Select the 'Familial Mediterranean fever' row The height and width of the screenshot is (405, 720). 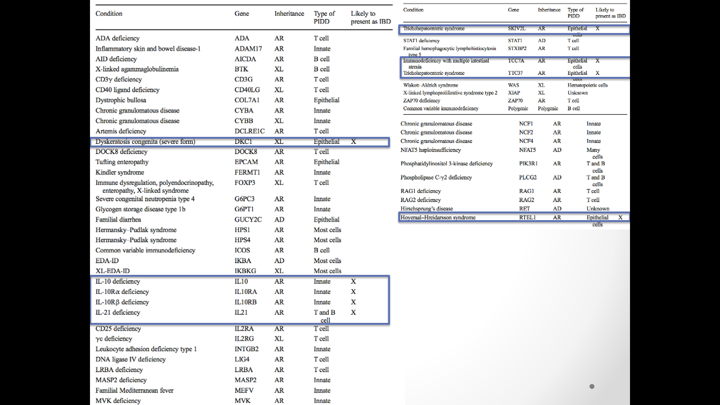point(134,390)
